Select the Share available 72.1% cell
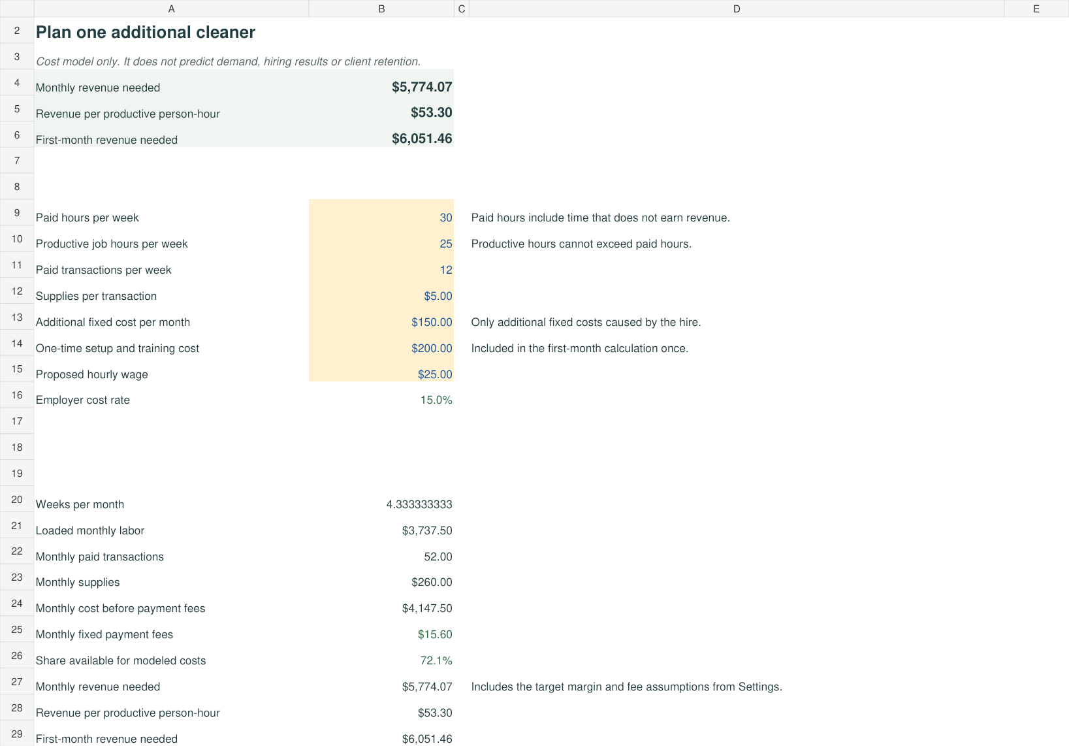The height and width of the screenshot is (746, 1069). [381, 655]
